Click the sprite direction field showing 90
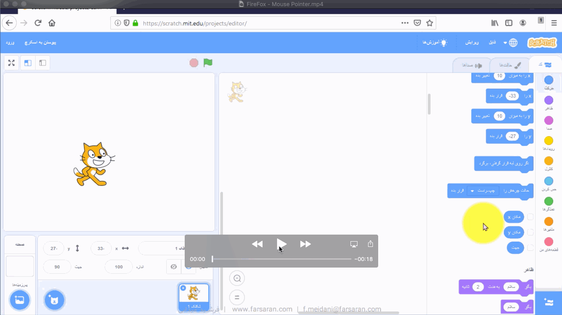 click(57, 267)
